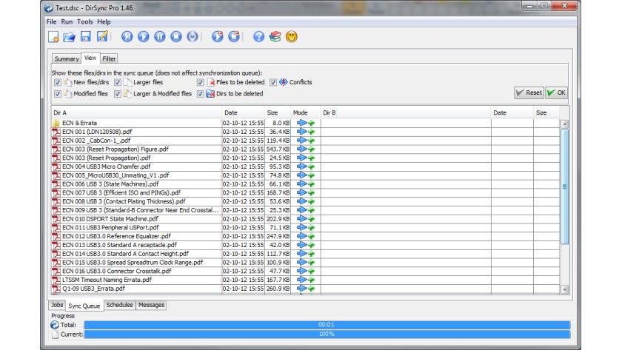The width and height of the screenshot is (622, 350).
Task: Click the Reset button
Action: coord(529,92)
